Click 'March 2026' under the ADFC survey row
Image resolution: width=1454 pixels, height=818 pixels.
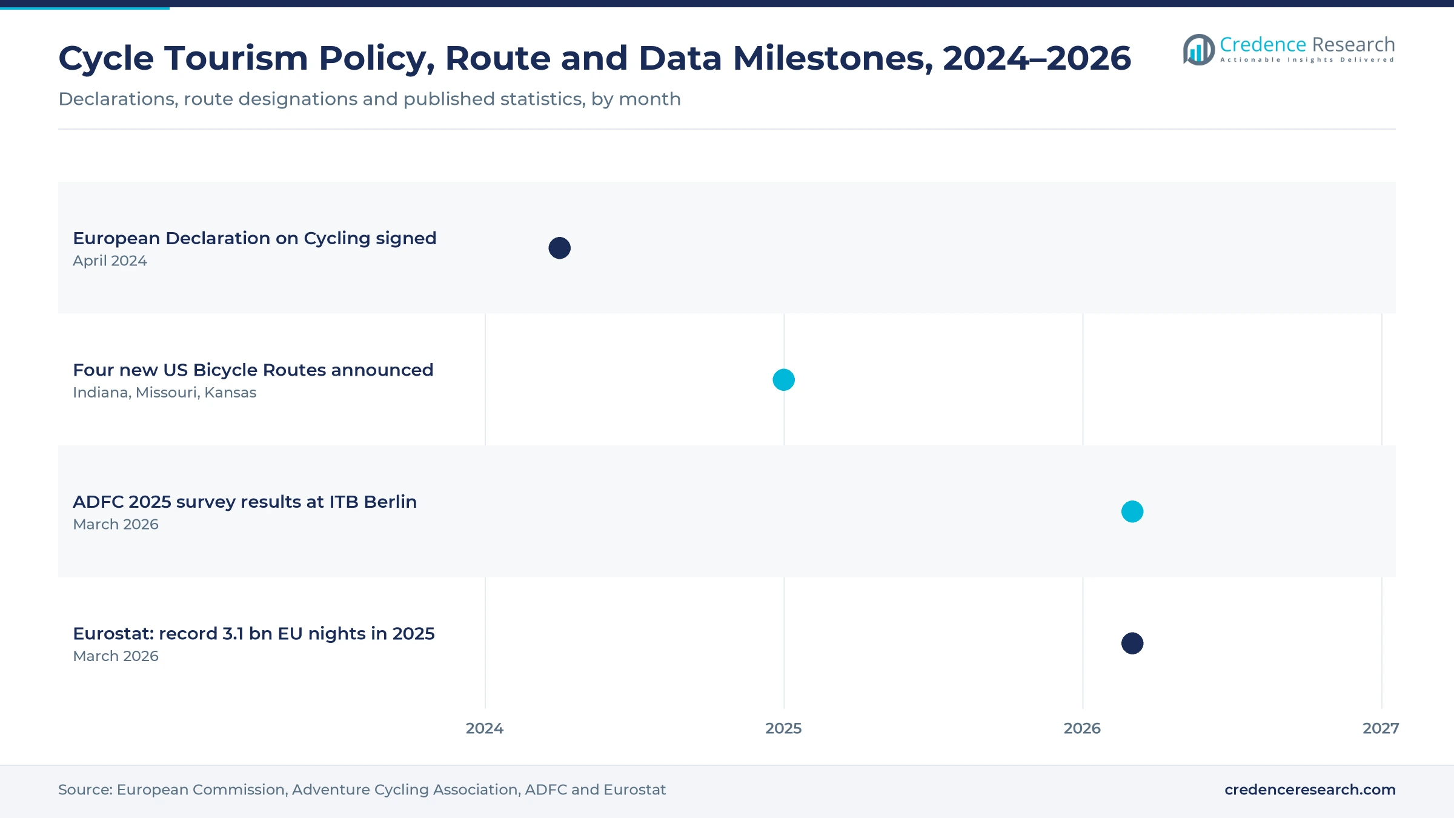coord(116,524)
